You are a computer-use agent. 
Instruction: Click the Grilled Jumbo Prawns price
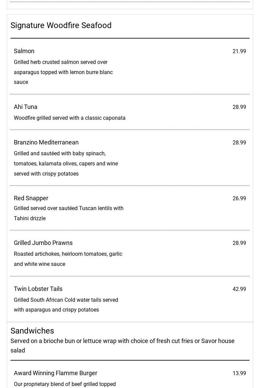click(239, 243)
